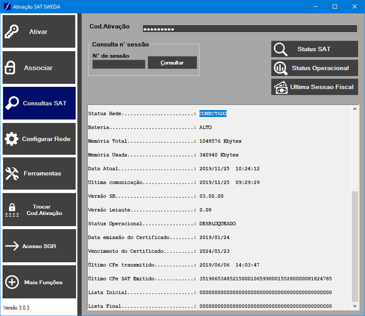Select the highlighted CONECTADO value

(x=213, y=114)
